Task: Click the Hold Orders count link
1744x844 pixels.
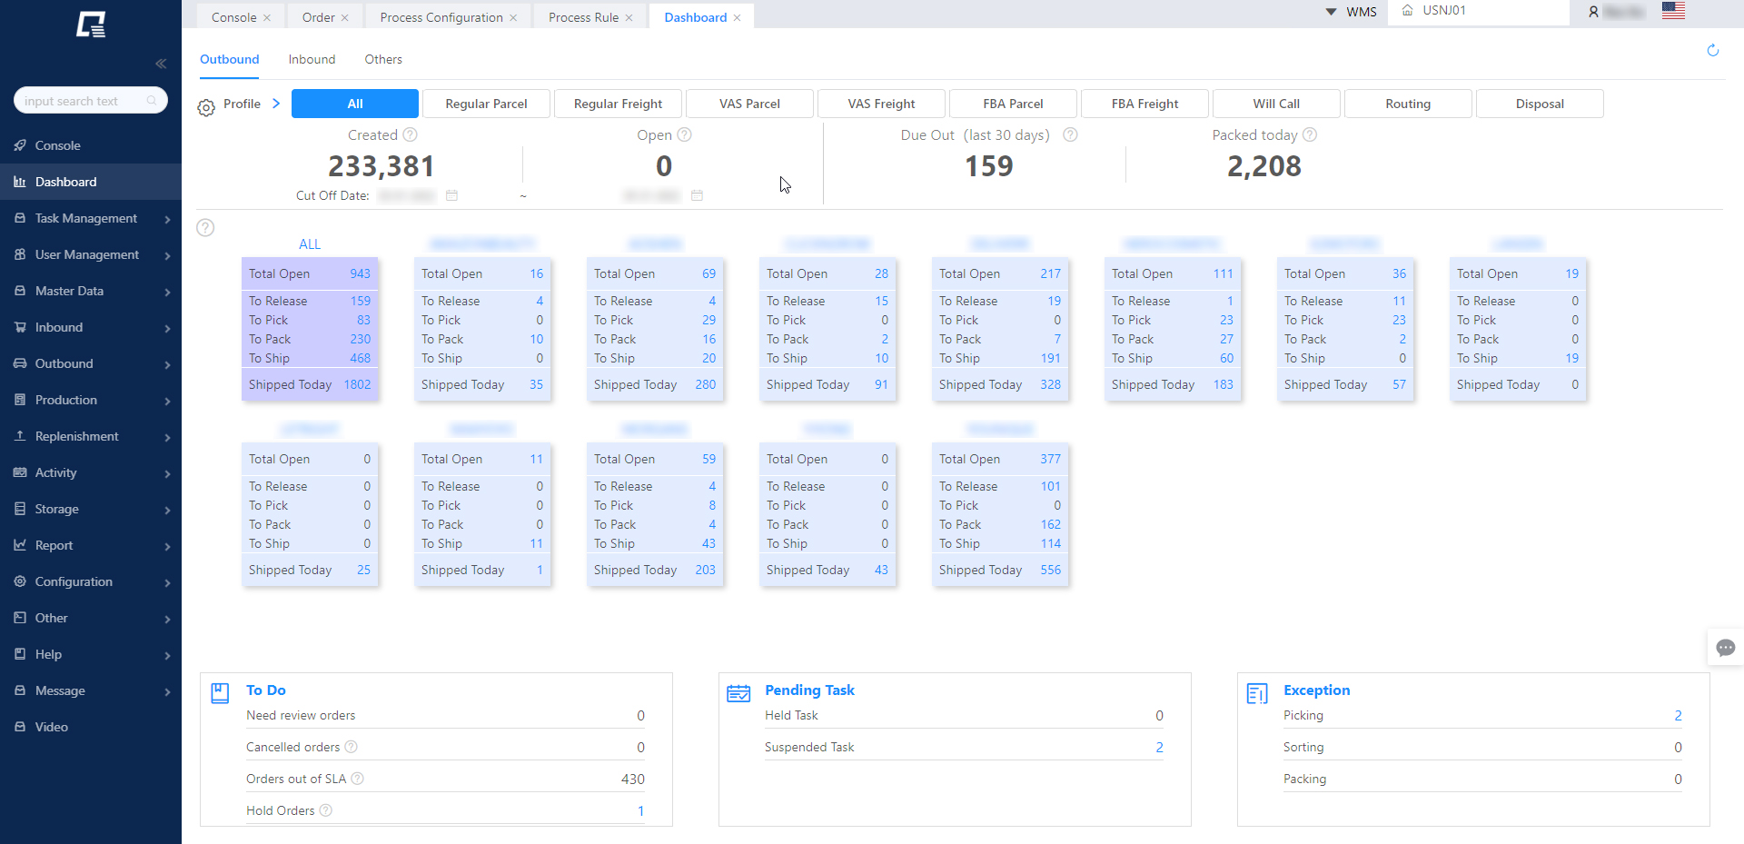Action: coord(640,810)
